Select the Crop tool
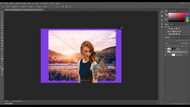 click(x=2, y=23)
